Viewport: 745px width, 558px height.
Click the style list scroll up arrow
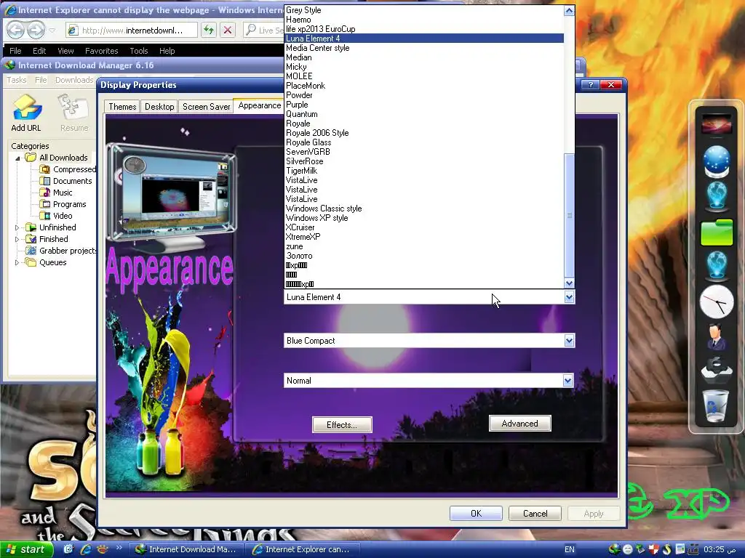pyautogui.click(x=569, y=10)
